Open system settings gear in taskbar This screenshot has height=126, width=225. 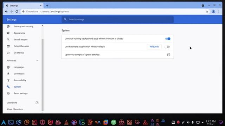(x=19, y=122)
